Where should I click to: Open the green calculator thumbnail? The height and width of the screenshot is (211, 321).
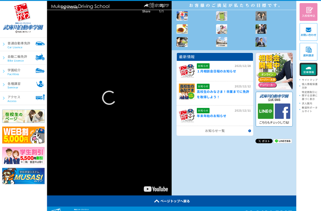point(221,16)
